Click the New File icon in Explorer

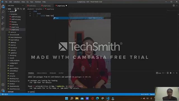(15, 9)
